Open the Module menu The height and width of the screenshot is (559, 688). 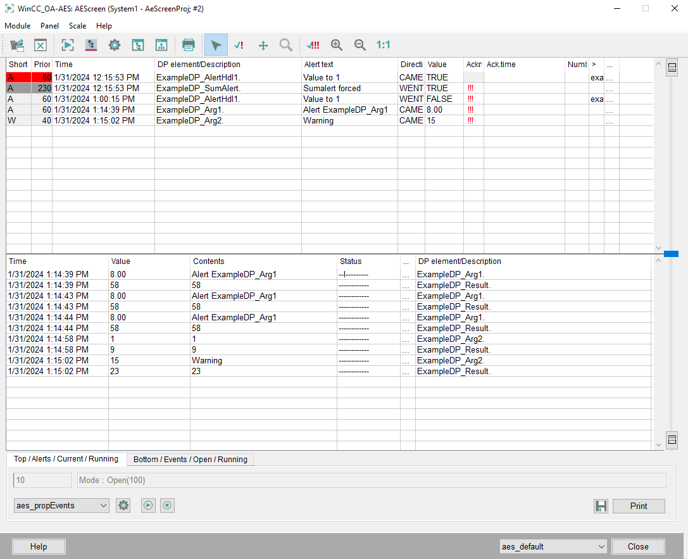pyautogui.click(x=18, y=26)
